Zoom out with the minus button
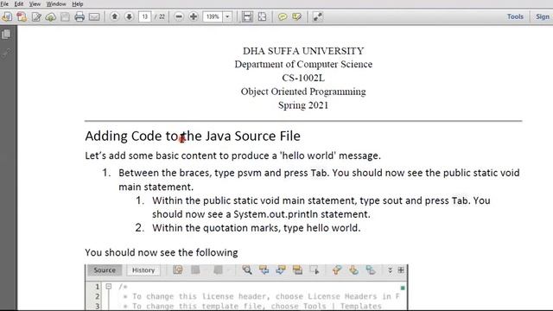The height and width of the screenshot is (311, 553). [179, 16]
